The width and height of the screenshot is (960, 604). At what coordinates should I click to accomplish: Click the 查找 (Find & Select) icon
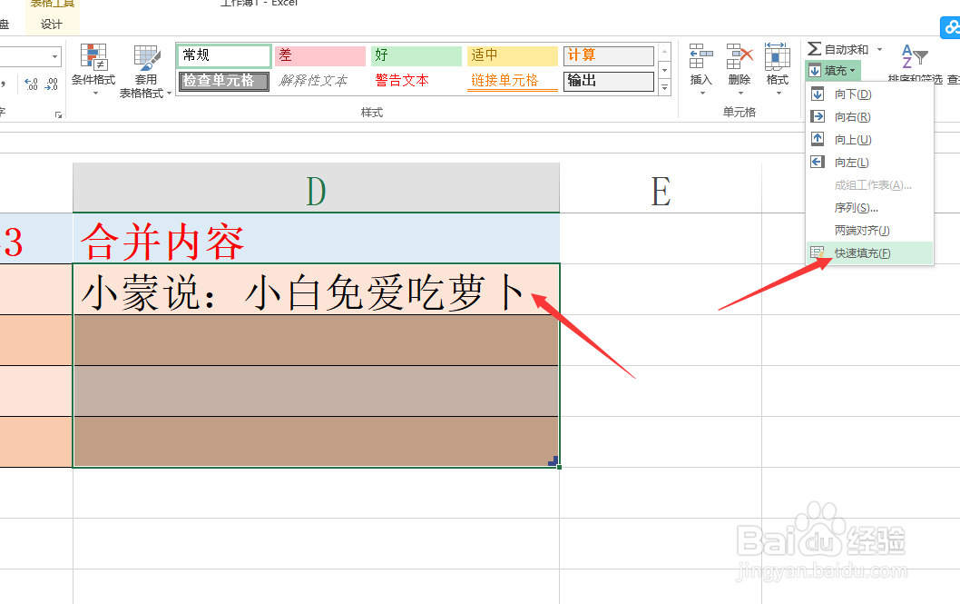coord(952,64)
